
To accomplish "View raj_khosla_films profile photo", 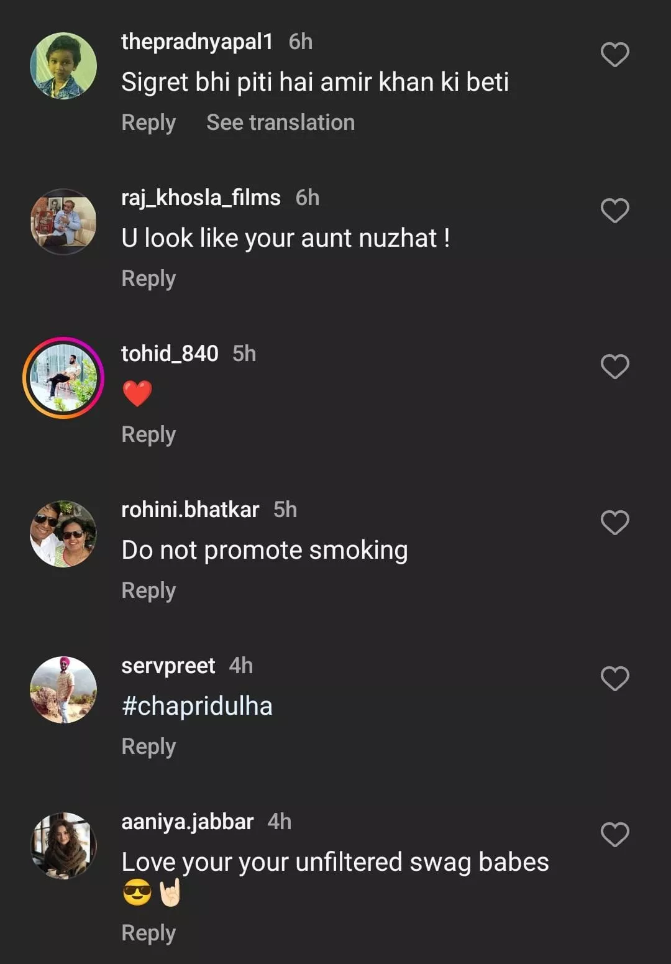I will 63,222.
